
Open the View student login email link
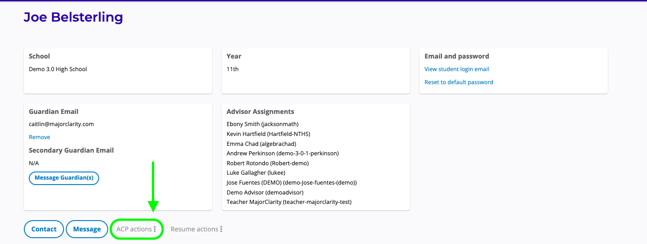(456, 69)
